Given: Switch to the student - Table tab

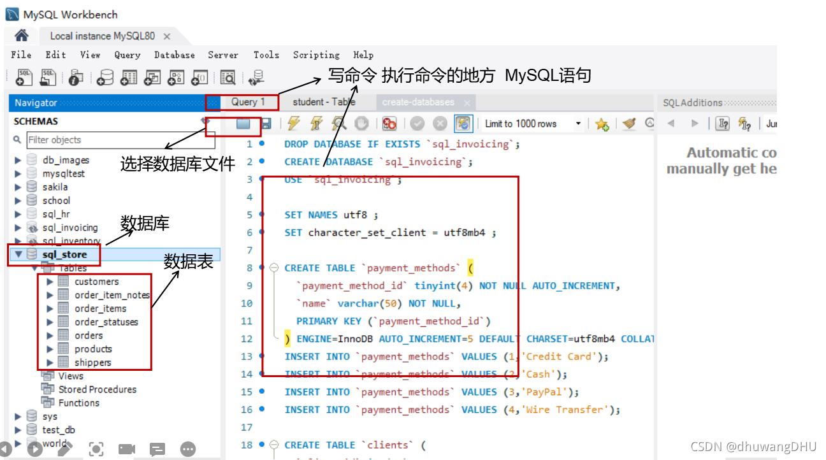Looking at the screenshot, I should (x=324, y=102).
